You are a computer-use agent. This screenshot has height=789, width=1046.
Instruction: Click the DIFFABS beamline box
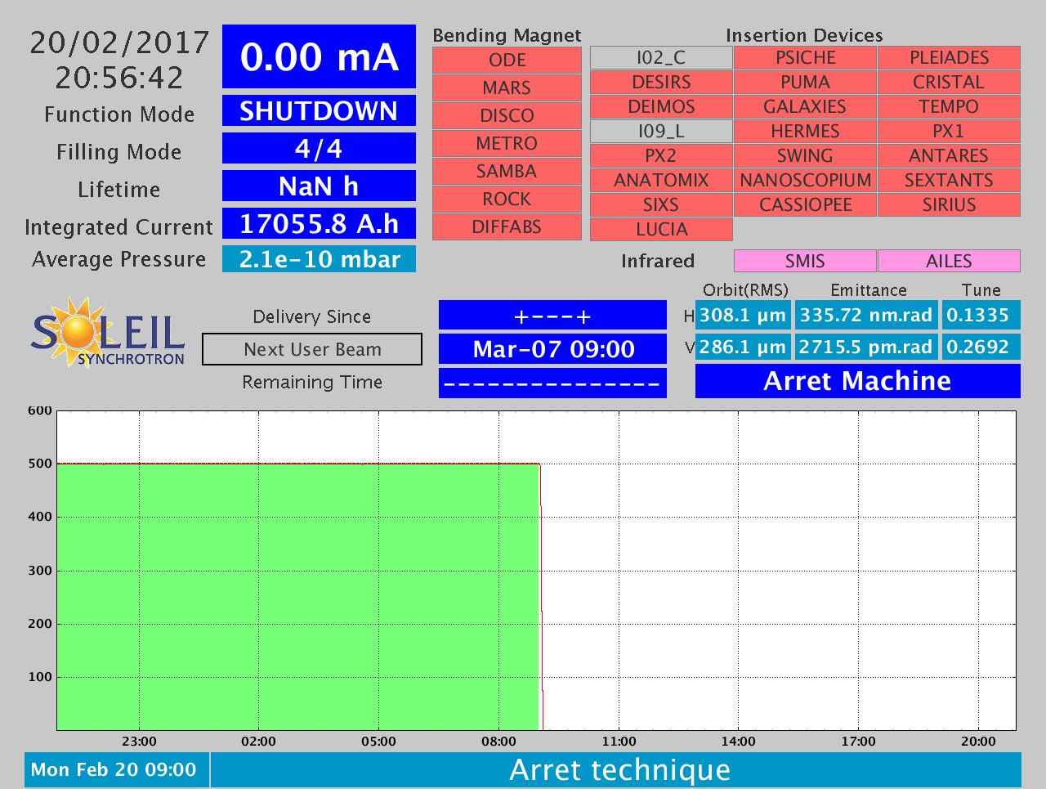pos(507,227)
